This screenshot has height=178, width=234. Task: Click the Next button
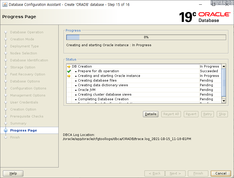click(175, 173)
